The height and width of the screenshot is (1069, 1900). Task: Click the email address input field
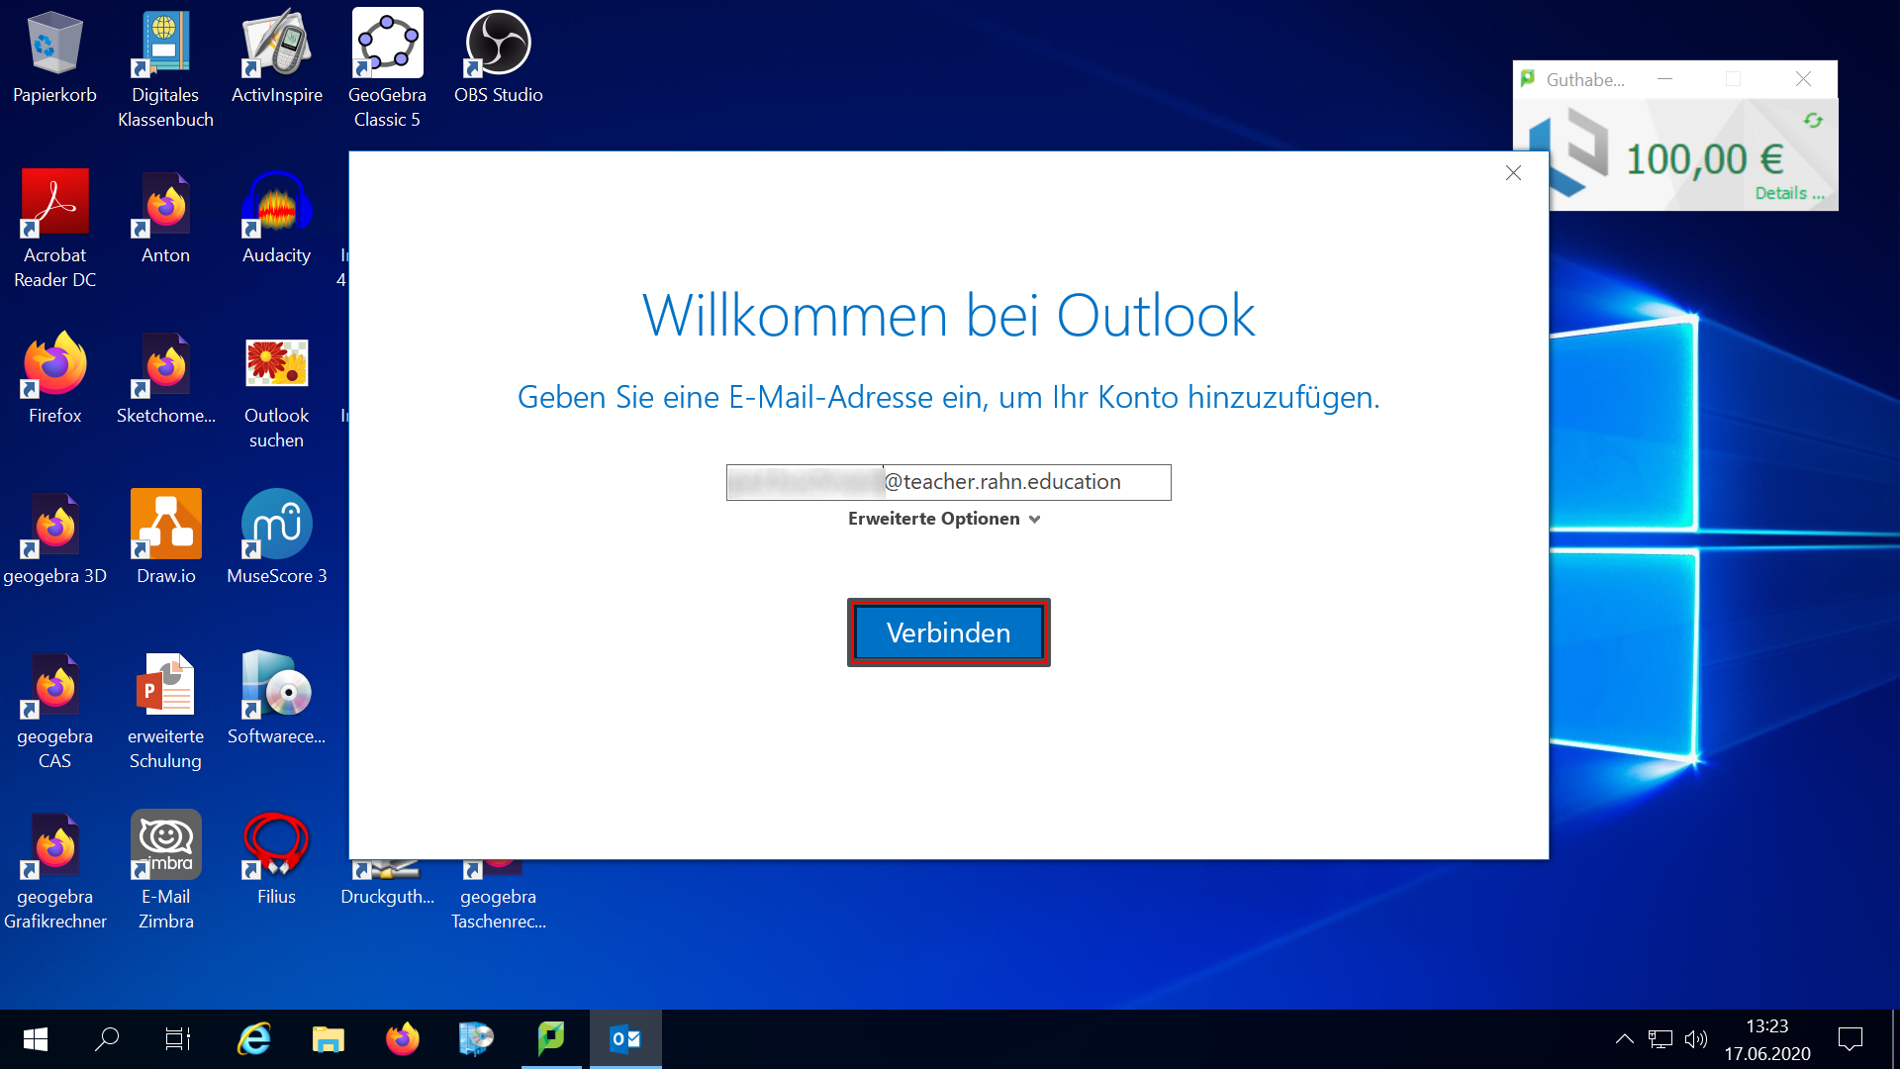pyautogui.click(x=947, y=482)
